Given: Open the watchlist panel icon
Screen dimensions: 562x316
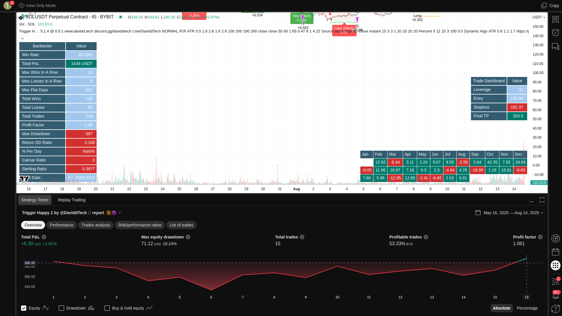Looking at the screenshot, I should click(x=555, y=19).
